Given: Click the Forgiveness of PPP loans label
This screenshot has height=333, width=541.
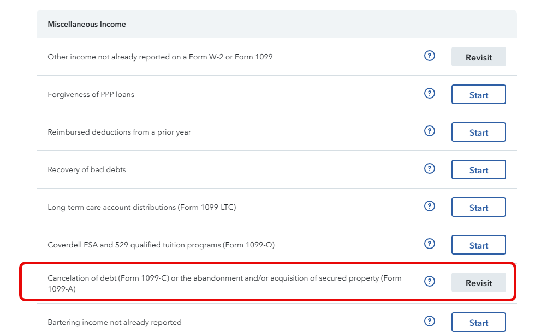Looking at the screenshot, I should coord(91,94).
